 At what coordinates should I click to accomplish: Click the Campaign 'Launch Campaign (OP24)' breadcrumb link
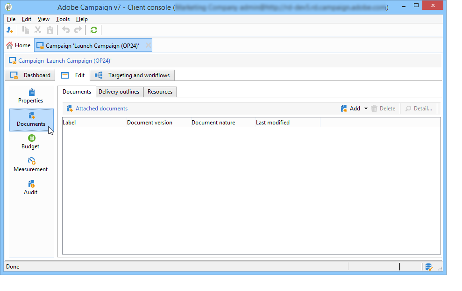[65, 61]
